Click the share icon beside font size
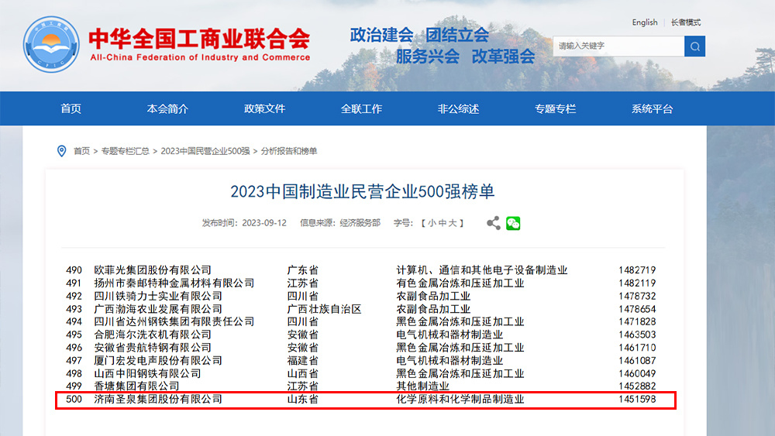Screen dimensions: 775x436 tap(493, 223)
